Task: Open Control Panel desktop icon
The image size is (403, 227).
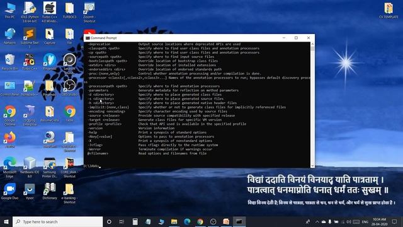Action: pyautogui.click(x=10, y=88)
